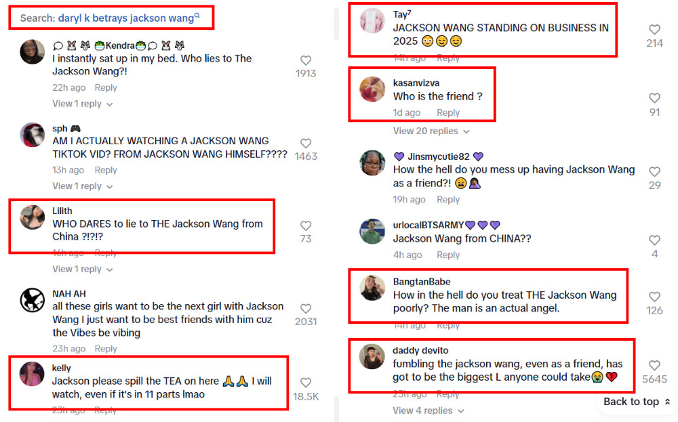Like sph's comment about Jackson Wang TikTok
The image size is (678, 422).
pos(306,144)
